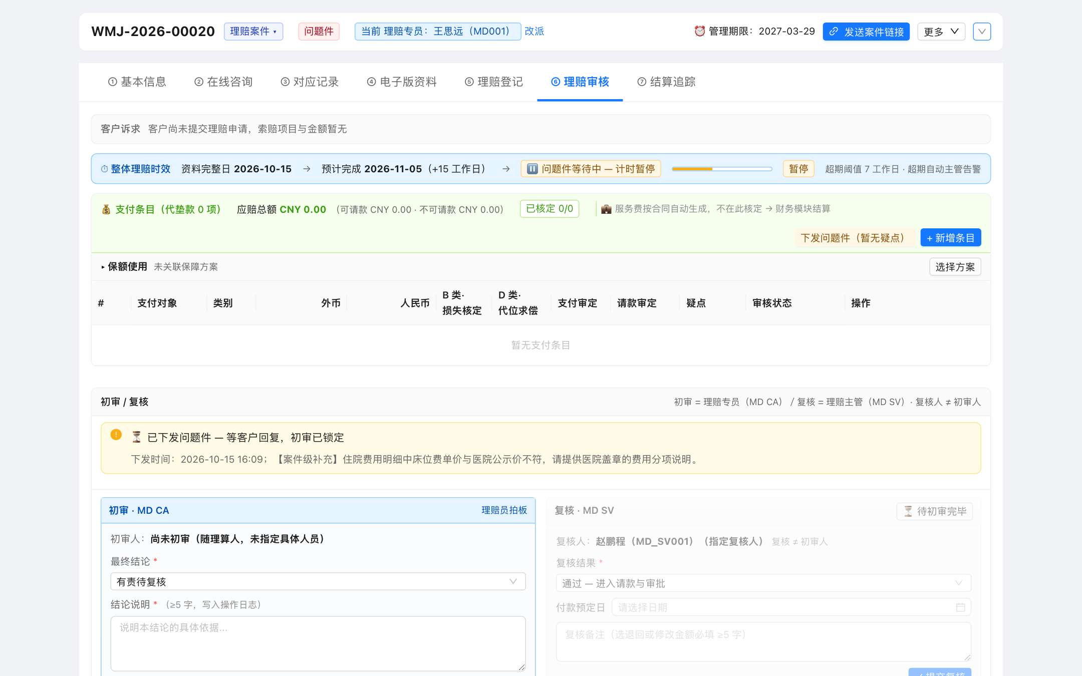Open the 最终结论 dropdown showing 有责待复核
The image size is (1082, 676).
pos(318,581)
